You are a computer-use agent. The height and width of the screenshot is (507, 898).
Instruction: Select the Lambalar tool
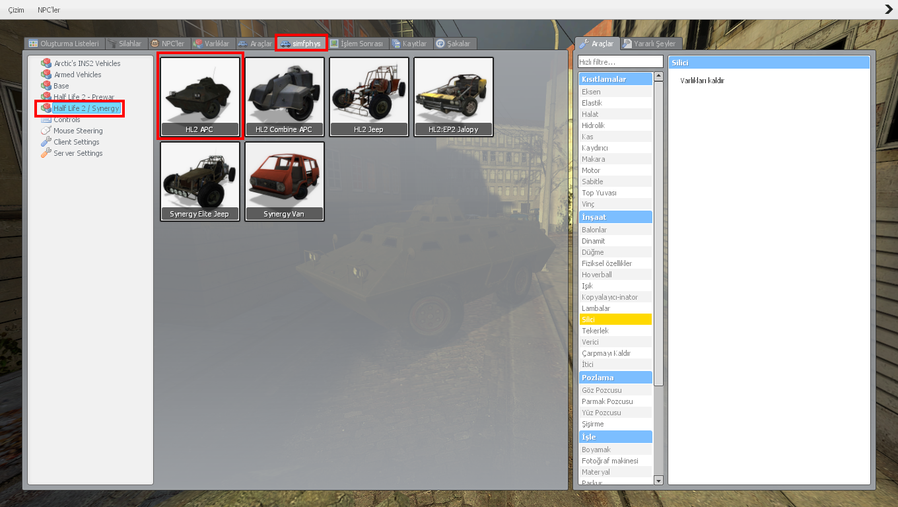[x=615, y=308]
